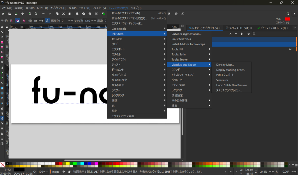Click the Open document folder icon
The height and width of the screenshot is (175, 298).
(10, 14)
